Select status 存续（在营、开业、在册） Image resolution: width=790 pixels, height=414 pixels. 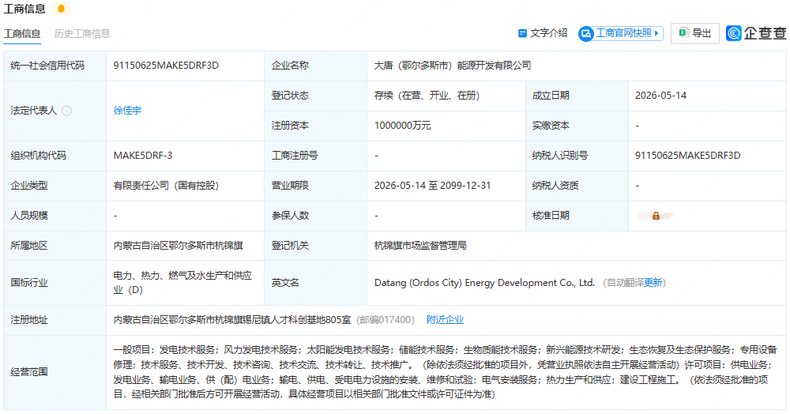(x=427, y=96)
